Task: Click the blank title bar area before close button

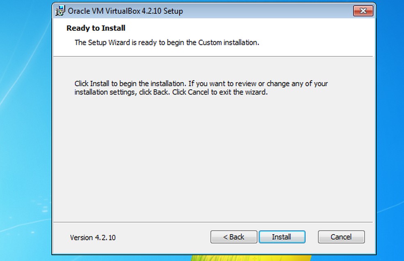Action: click(x=287, y=11)
